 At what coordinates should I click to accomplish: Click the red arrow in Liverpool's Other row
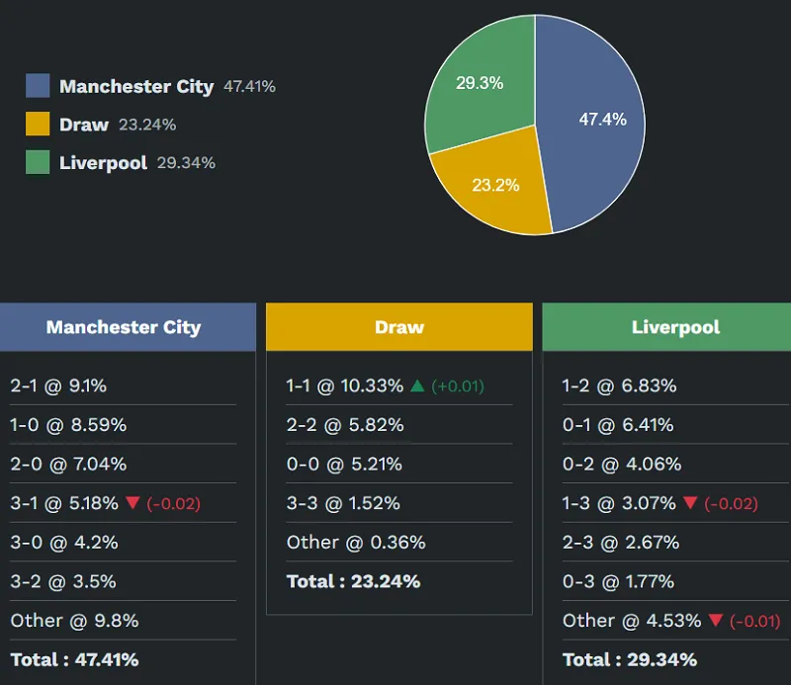click(715, 621)
